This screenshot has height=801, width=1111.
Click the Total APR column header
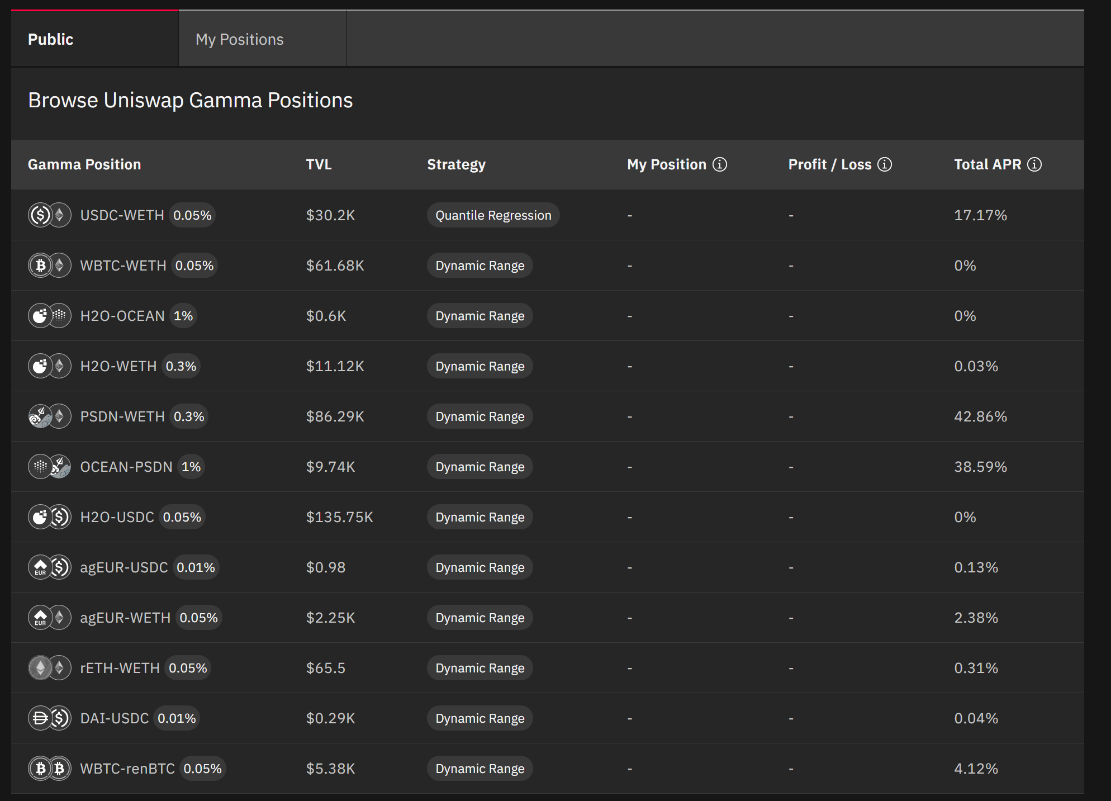(987, 164)
